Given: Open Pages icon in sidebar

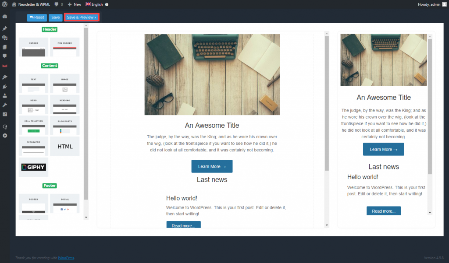Looking at the screenshot, I should [5, 47].
